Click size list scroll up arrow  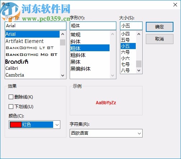[x=139, y=34]
